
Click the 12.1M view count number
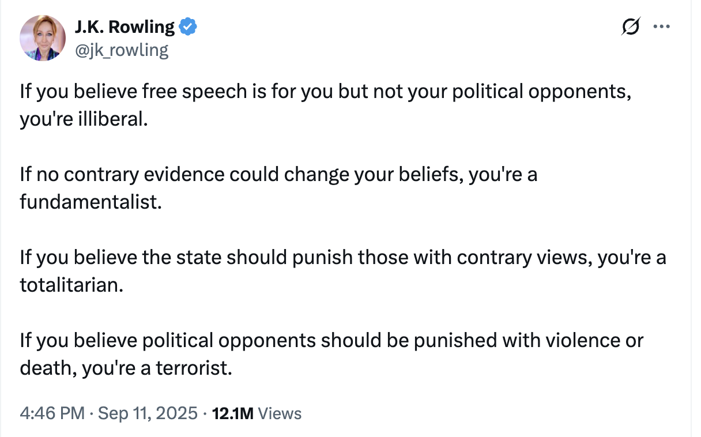[x=233, y=413]
